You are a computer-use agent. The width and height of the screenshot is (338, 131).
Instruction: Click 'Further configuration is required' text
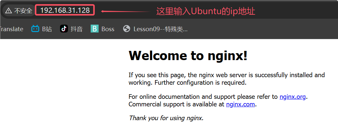point(200,83)
